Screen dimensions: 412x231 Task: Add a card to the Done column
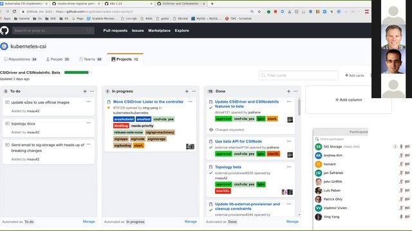coord(289,91)
